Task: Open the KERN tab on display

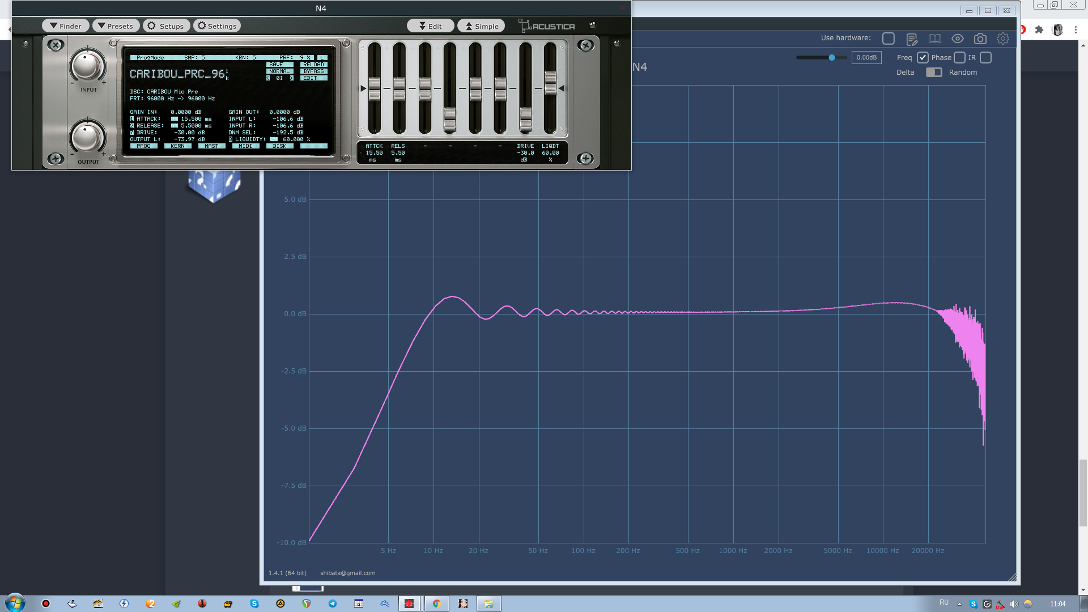Action: click(177, 146)
